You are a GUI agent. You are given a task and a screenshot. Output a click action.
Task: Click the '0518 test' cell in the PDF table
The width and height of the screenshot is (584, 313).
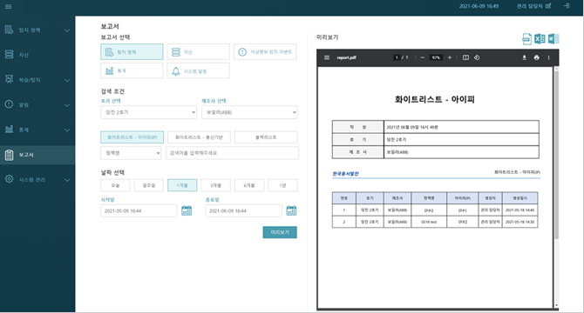[x=429, y=222]
